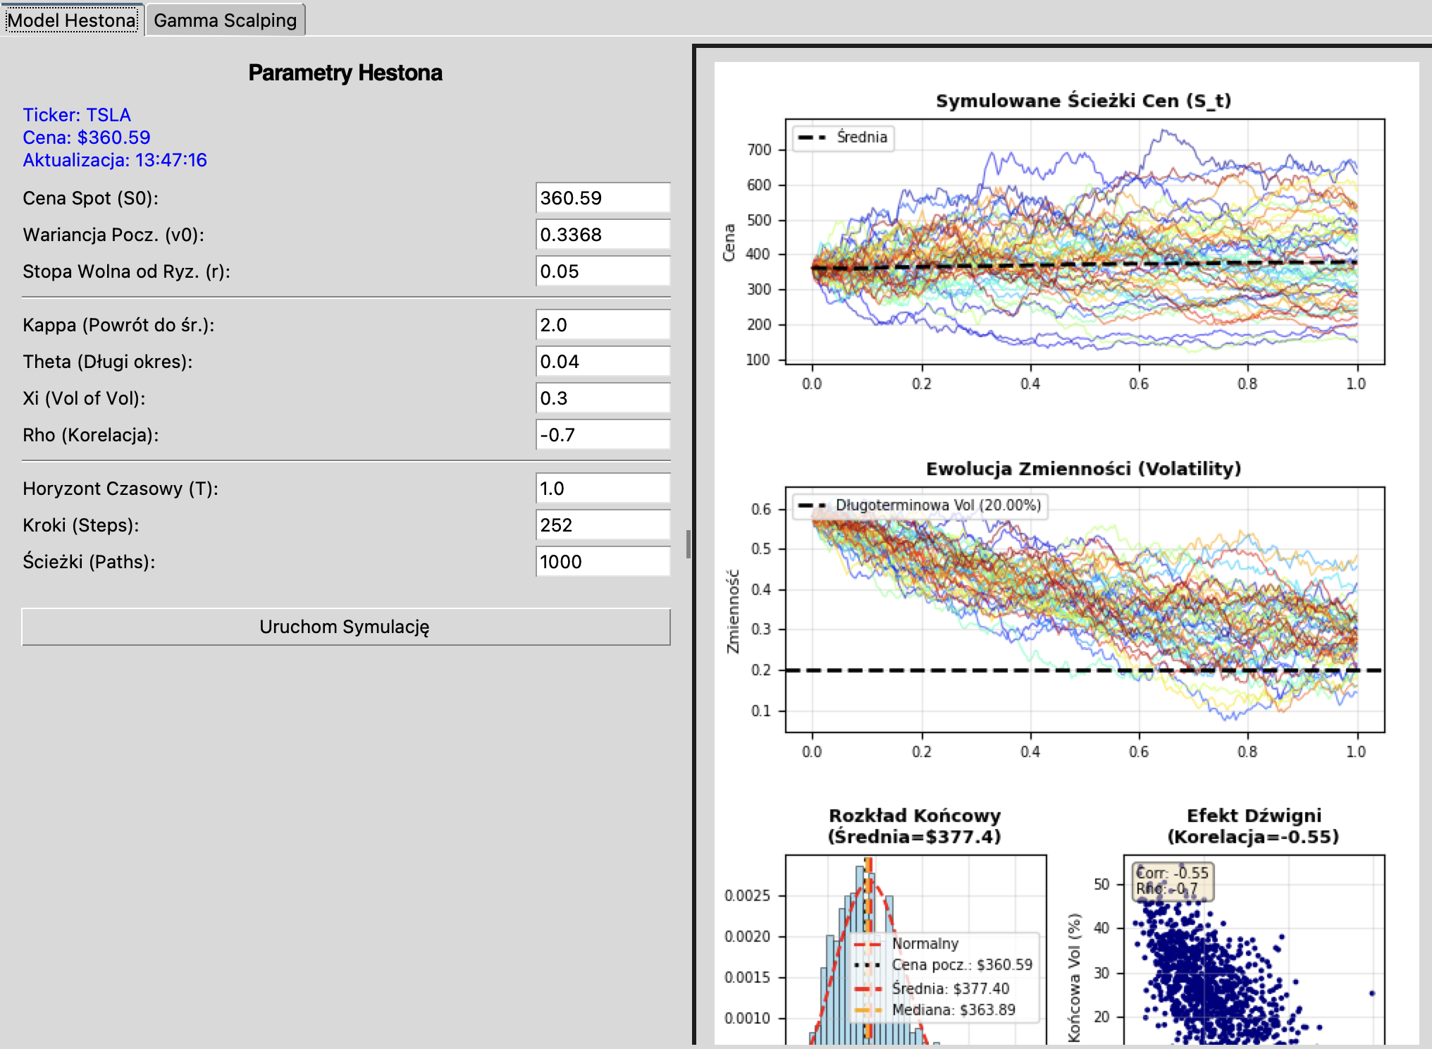This screenshot has width=1432, height=1049.
Task: Edit the Wariancja Pocz. (v0) field
Action: pyautogui.click(x=603, y=235)
